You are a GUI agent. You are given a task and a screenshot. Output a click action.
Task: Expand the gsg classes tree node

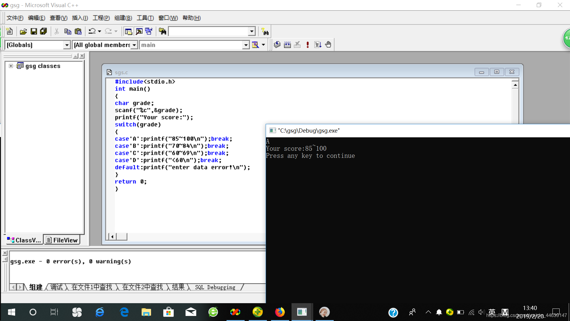(11, 66)
